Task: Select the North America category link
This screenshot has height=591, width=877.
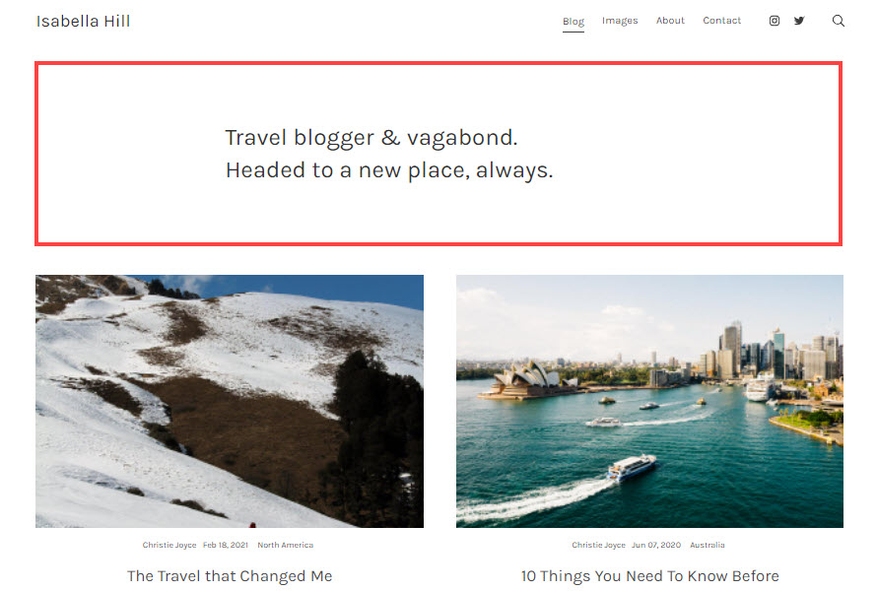Action: coord(285,545)
